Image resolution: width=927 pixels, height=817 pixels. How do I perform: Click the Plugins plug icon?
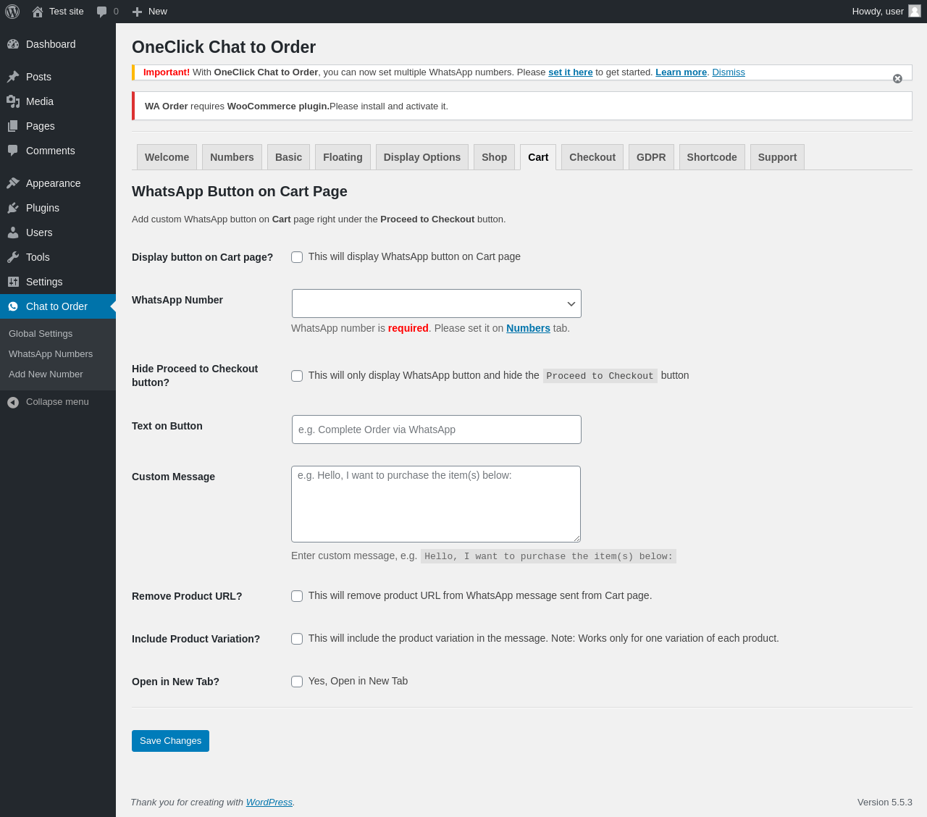(x=13, y=208)
